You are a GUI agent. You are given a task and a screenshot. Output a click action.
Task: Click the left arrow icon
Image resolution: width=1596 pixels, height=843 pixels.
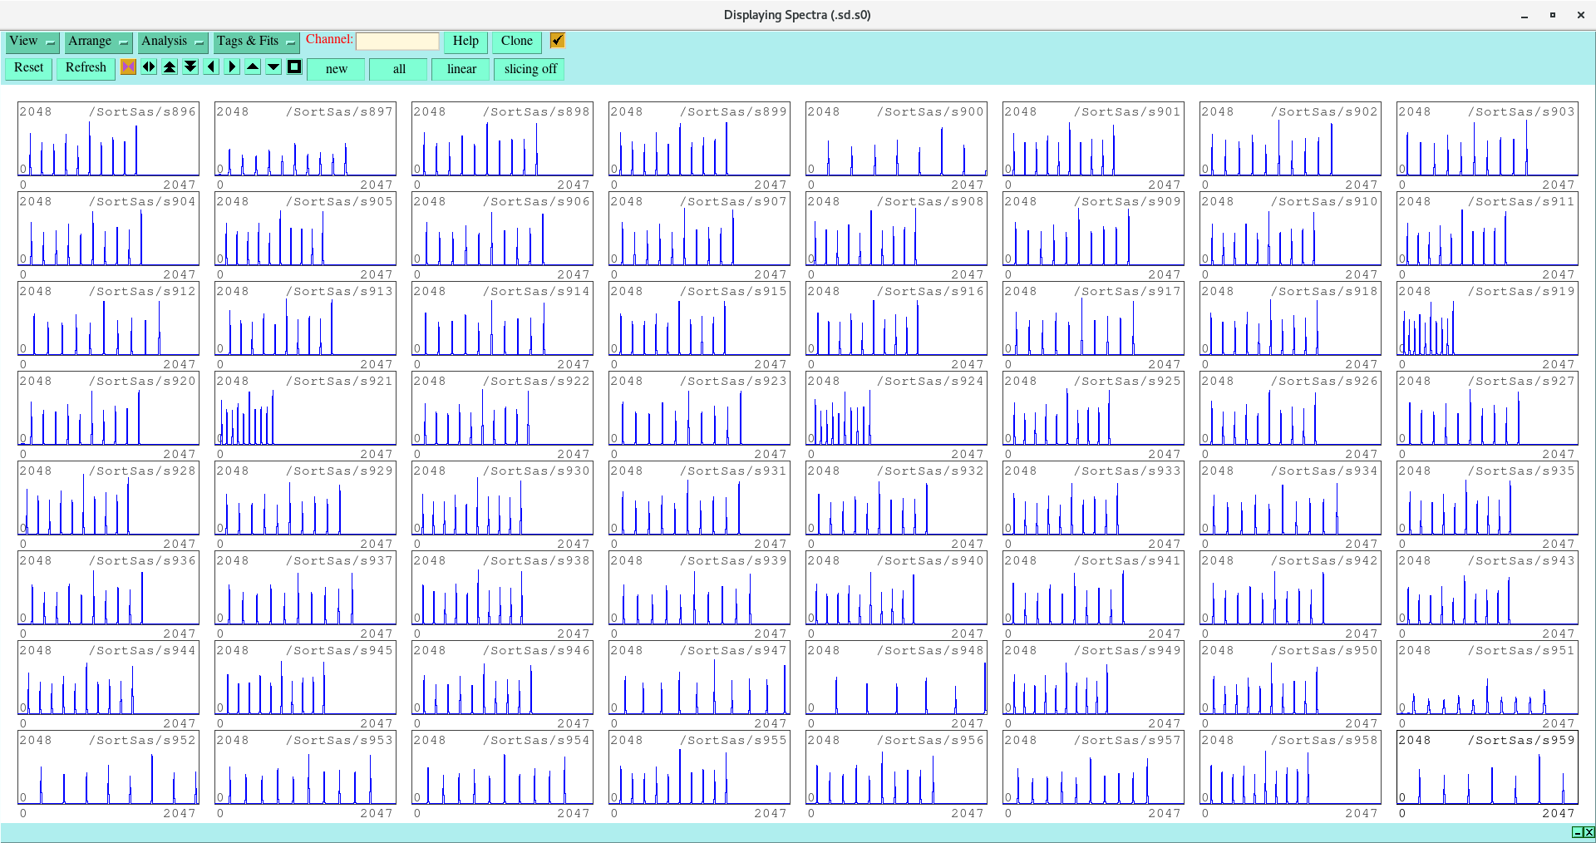[x=211, y=67]
